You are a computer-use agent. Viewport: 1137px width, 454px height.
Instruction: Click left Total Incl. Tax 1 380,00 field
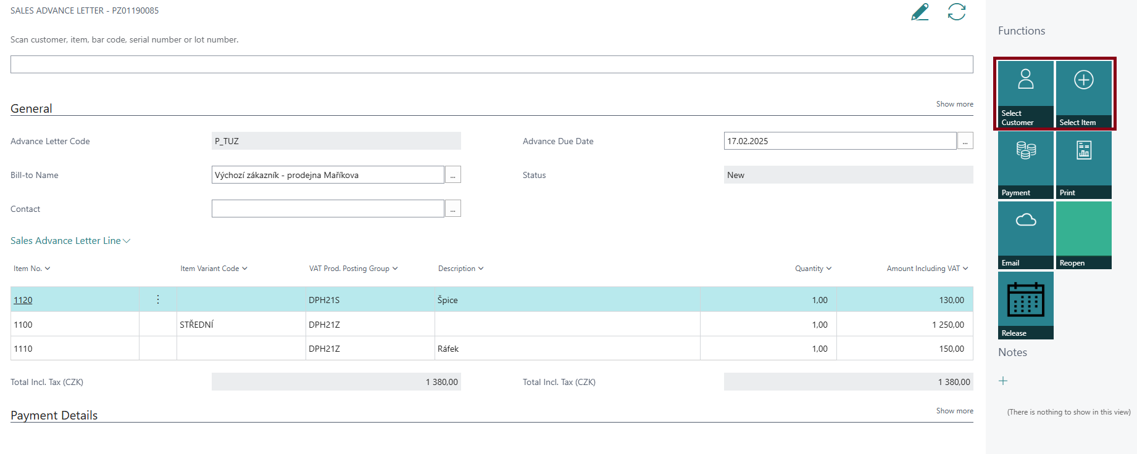coord(336,382)
